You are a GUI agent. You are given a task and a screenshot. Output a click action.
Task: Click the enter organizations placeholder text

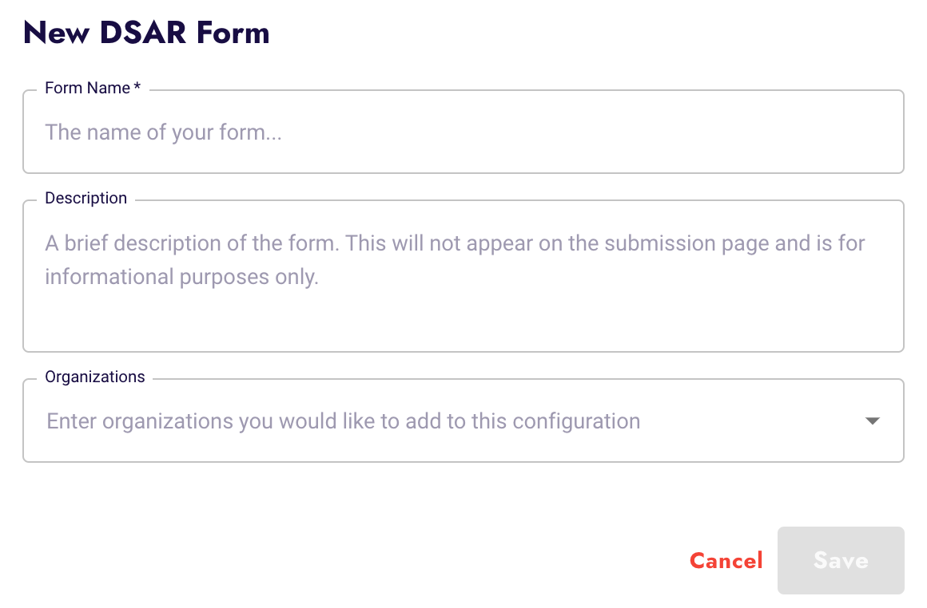click(342, 420)
